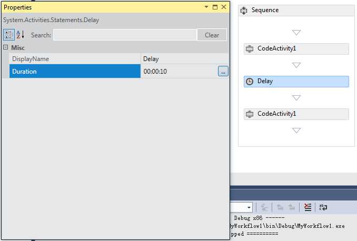357x241 pixels.
Task: Clear the property search
Action: (212, 35)
